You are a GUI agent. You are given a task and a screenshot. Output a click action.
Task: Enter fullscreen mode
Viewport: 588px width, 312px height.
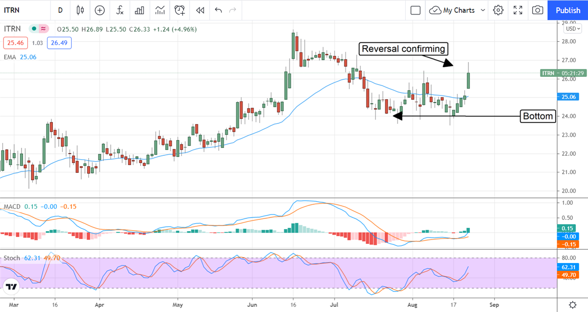[x=518, y=10]
